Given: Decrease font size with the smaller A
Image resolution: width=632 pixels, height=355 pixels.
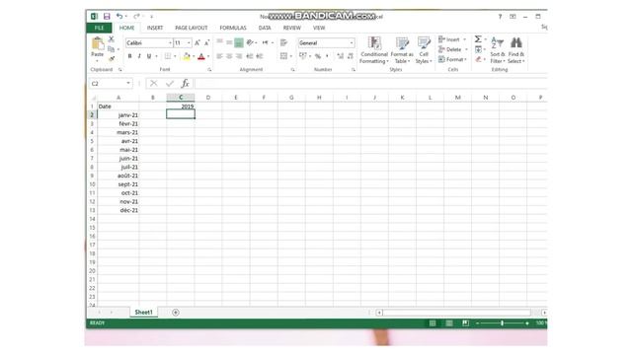Looking at the screenshot, I should tap(206, 42).
